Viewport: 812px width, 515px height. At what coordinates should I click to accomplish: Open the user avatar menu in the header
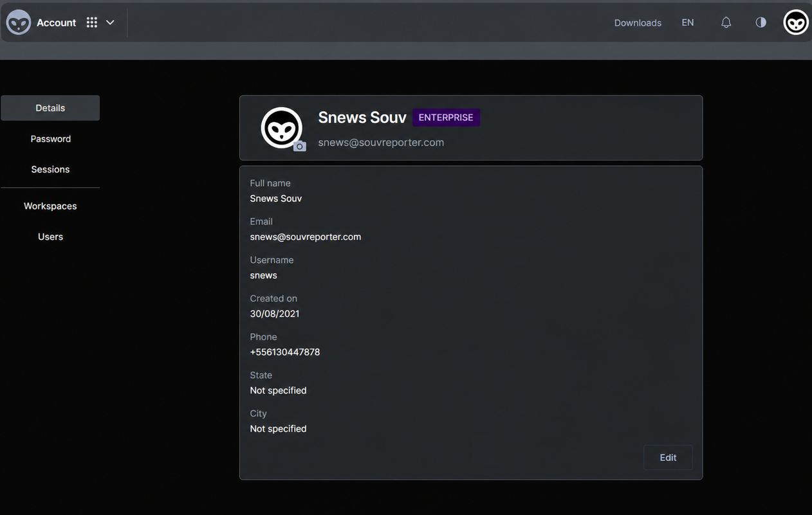796,23
